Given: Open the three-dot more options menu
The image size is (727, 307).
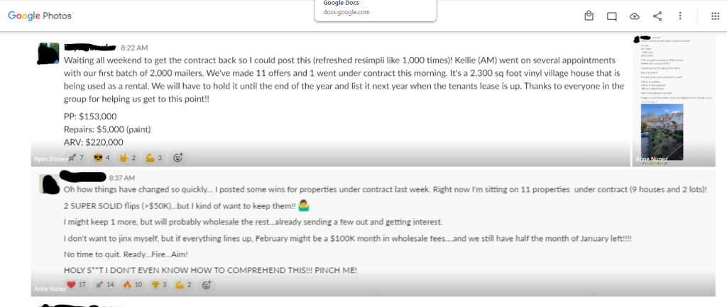Looking at the screenshot, I should pyautogui.click(x=679, y=16).
